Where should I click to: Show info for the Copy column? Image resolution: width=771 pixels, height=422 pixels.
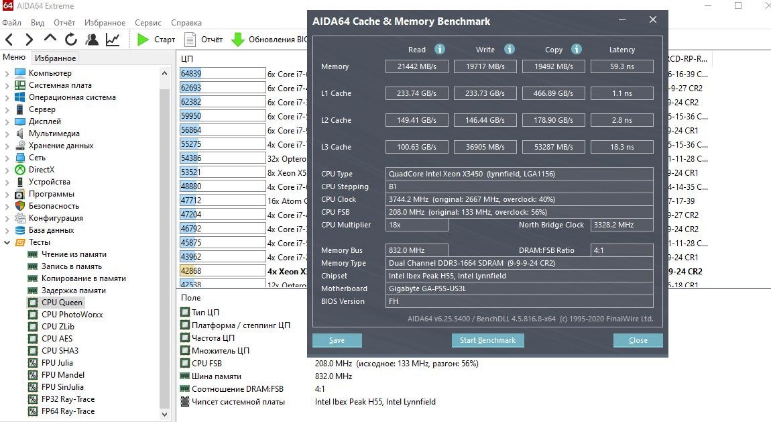pos(577,49)
